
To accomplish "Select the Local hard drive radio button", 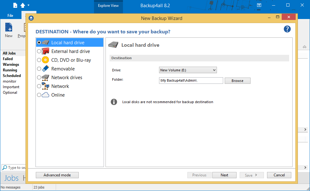I will click(x=39, y=43).
